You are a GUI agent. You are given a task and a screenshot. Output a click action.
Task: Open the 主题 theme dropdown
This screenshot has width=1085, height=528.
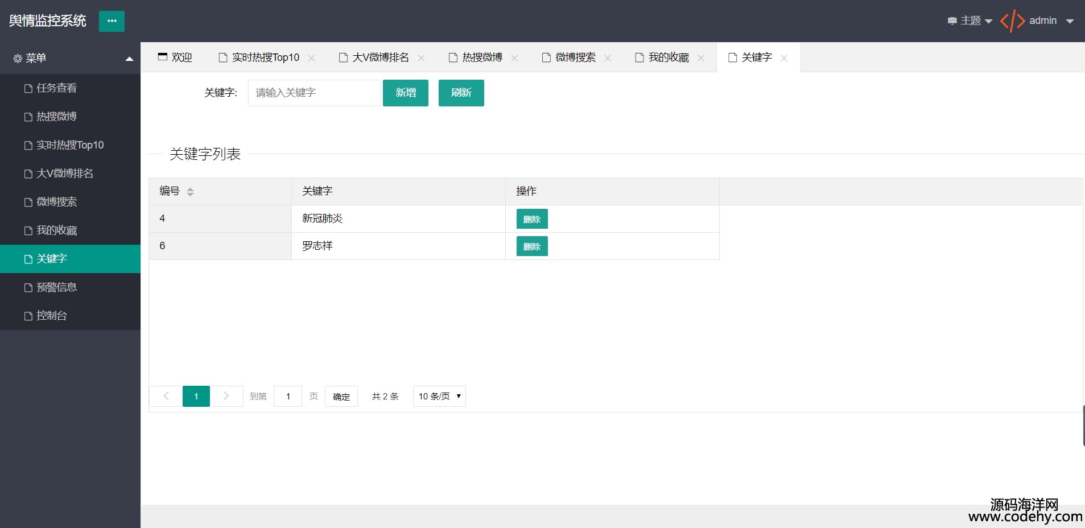point(970,21)
